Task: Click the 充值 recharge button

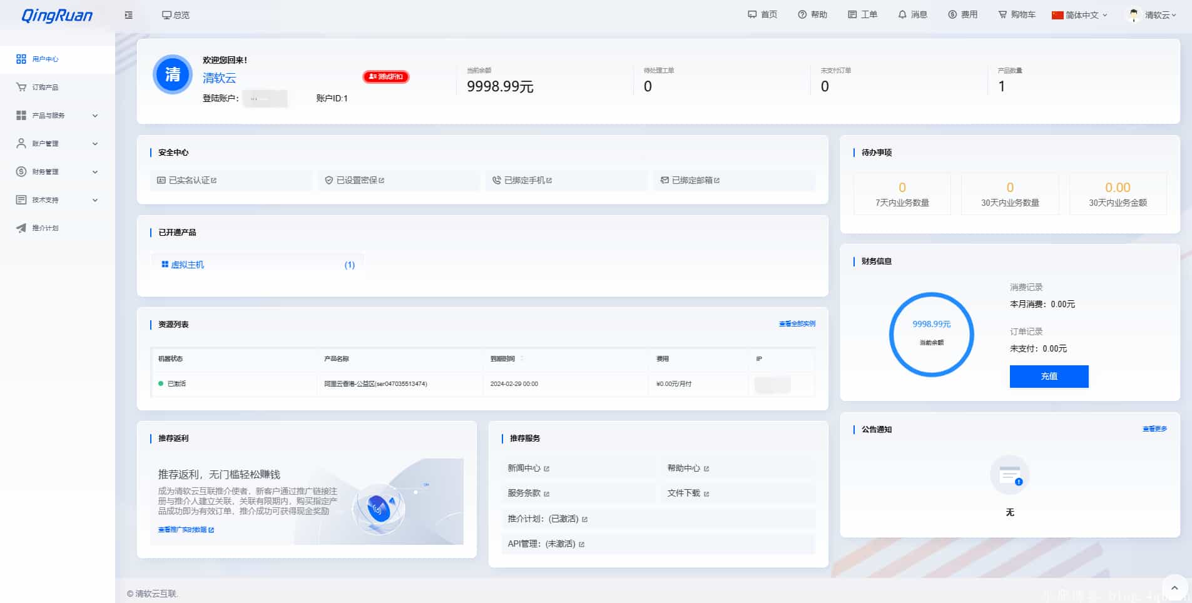Action: 1049,377
